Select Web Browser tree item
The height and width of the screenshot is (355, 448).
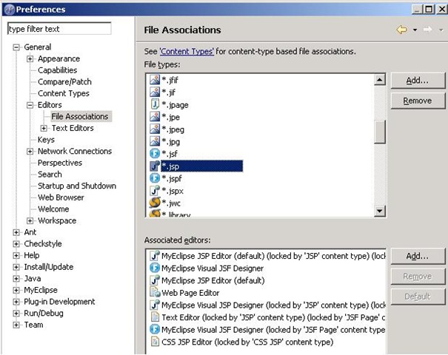pos(61,197)
